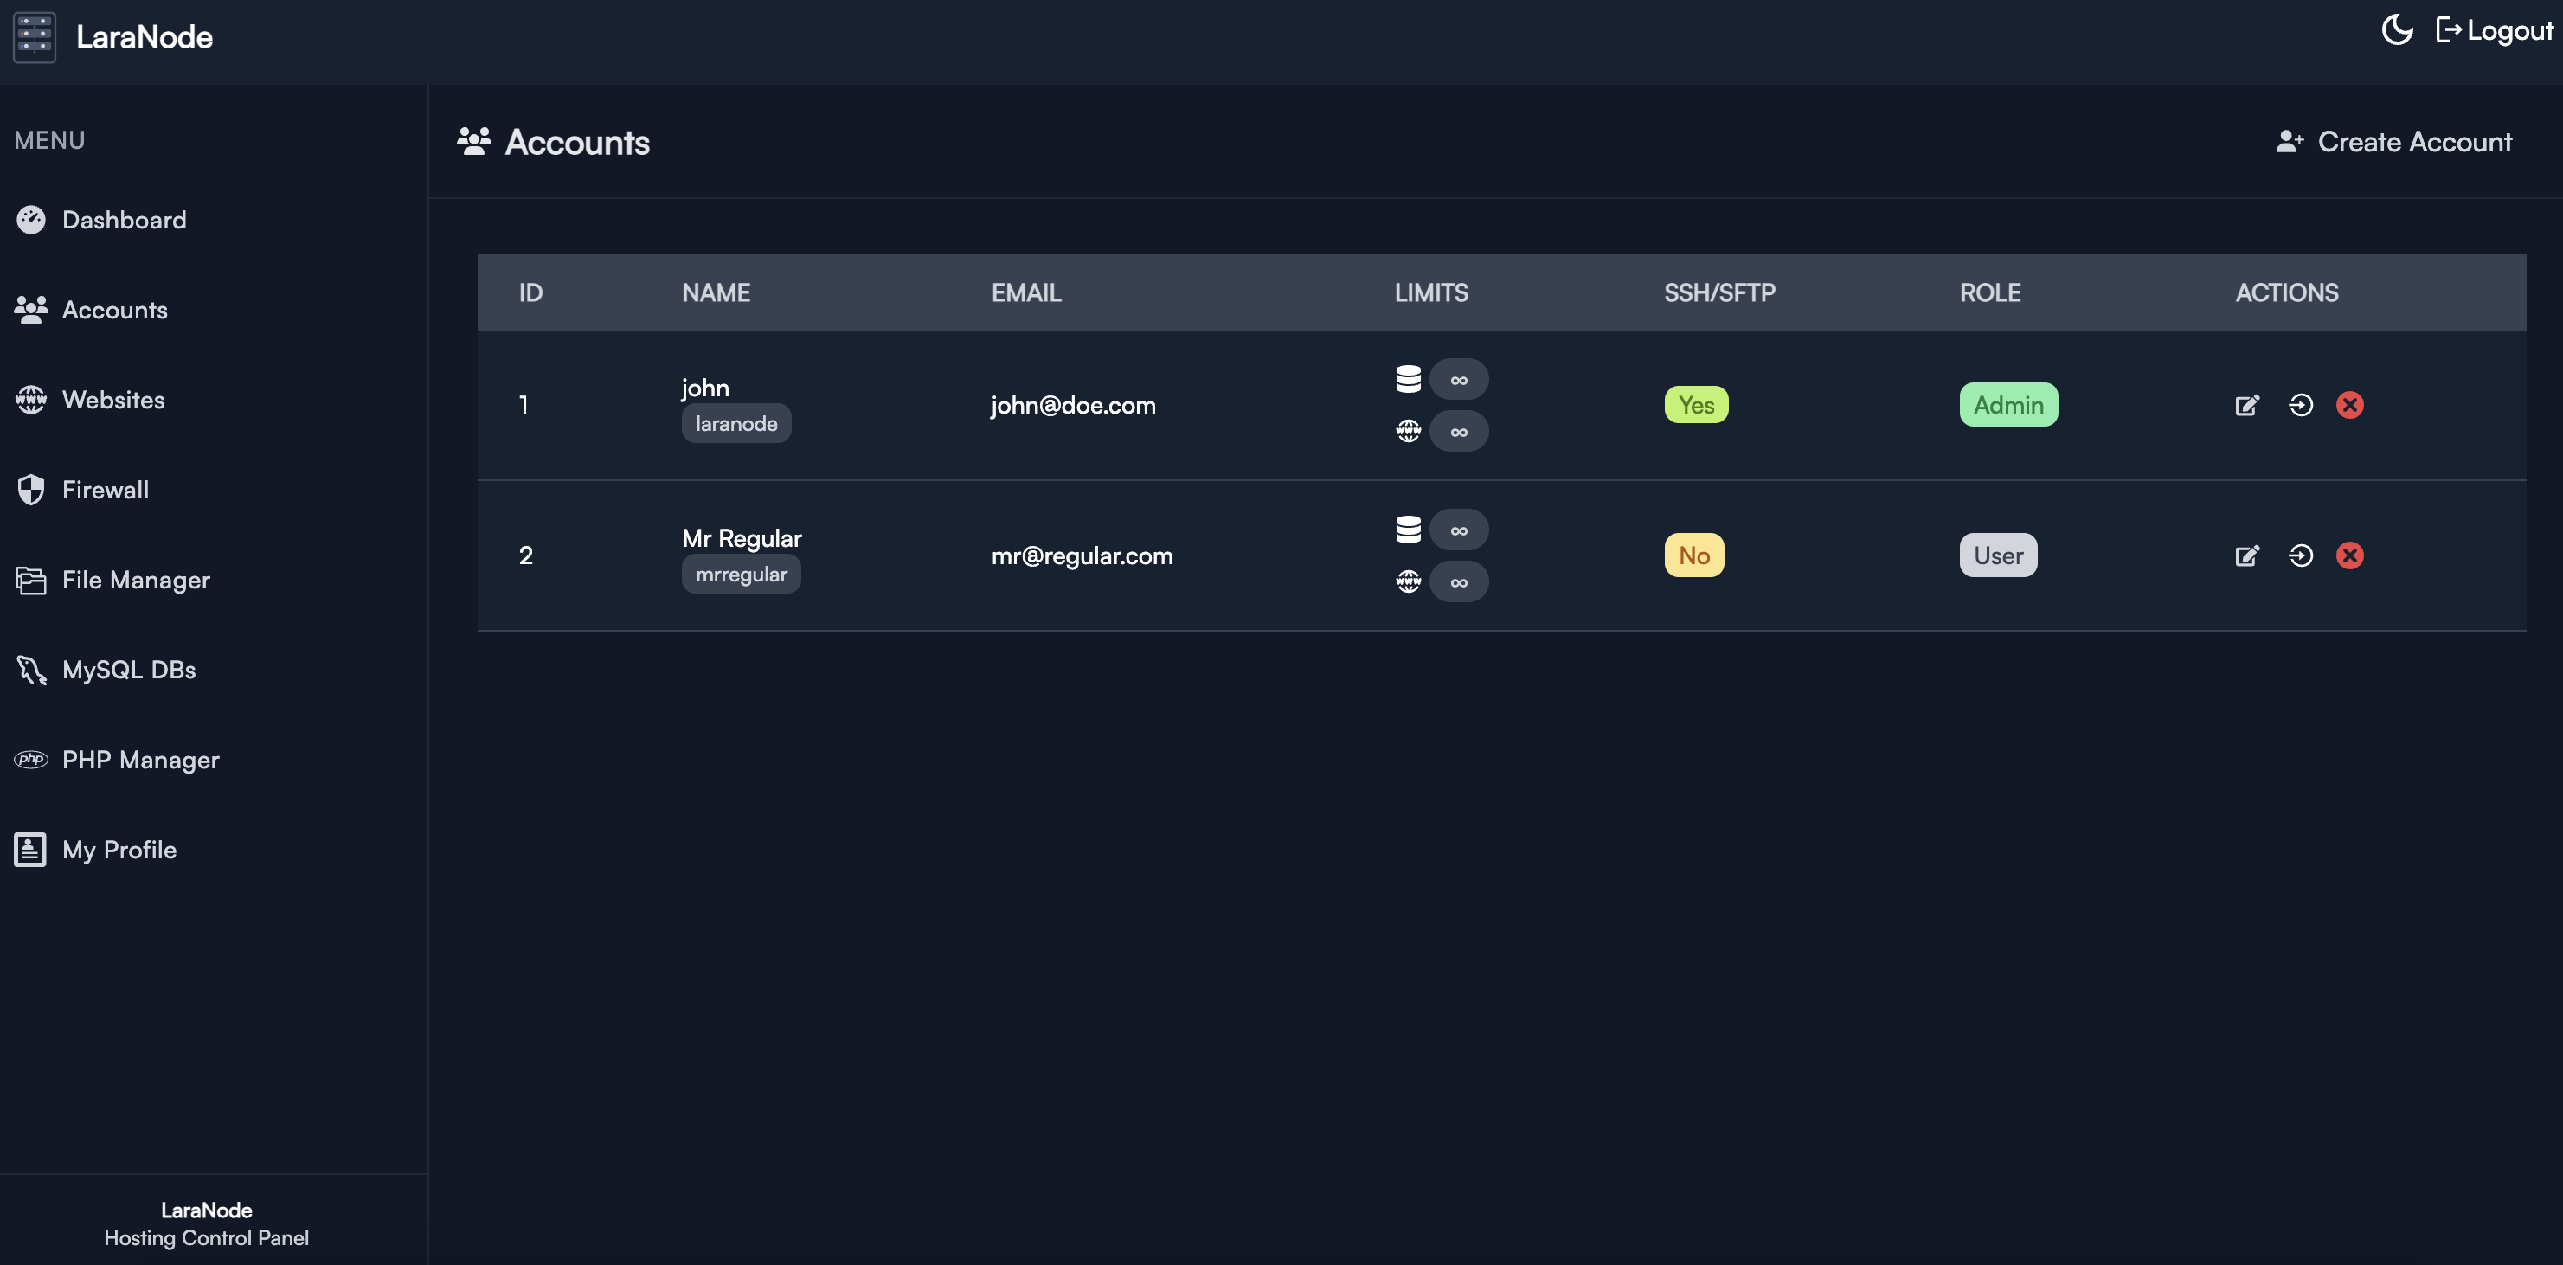Screen dimensions: 2563x1265
Task: Click the red delete icon for Mr Regular
Action: [x=2350, y=555]
